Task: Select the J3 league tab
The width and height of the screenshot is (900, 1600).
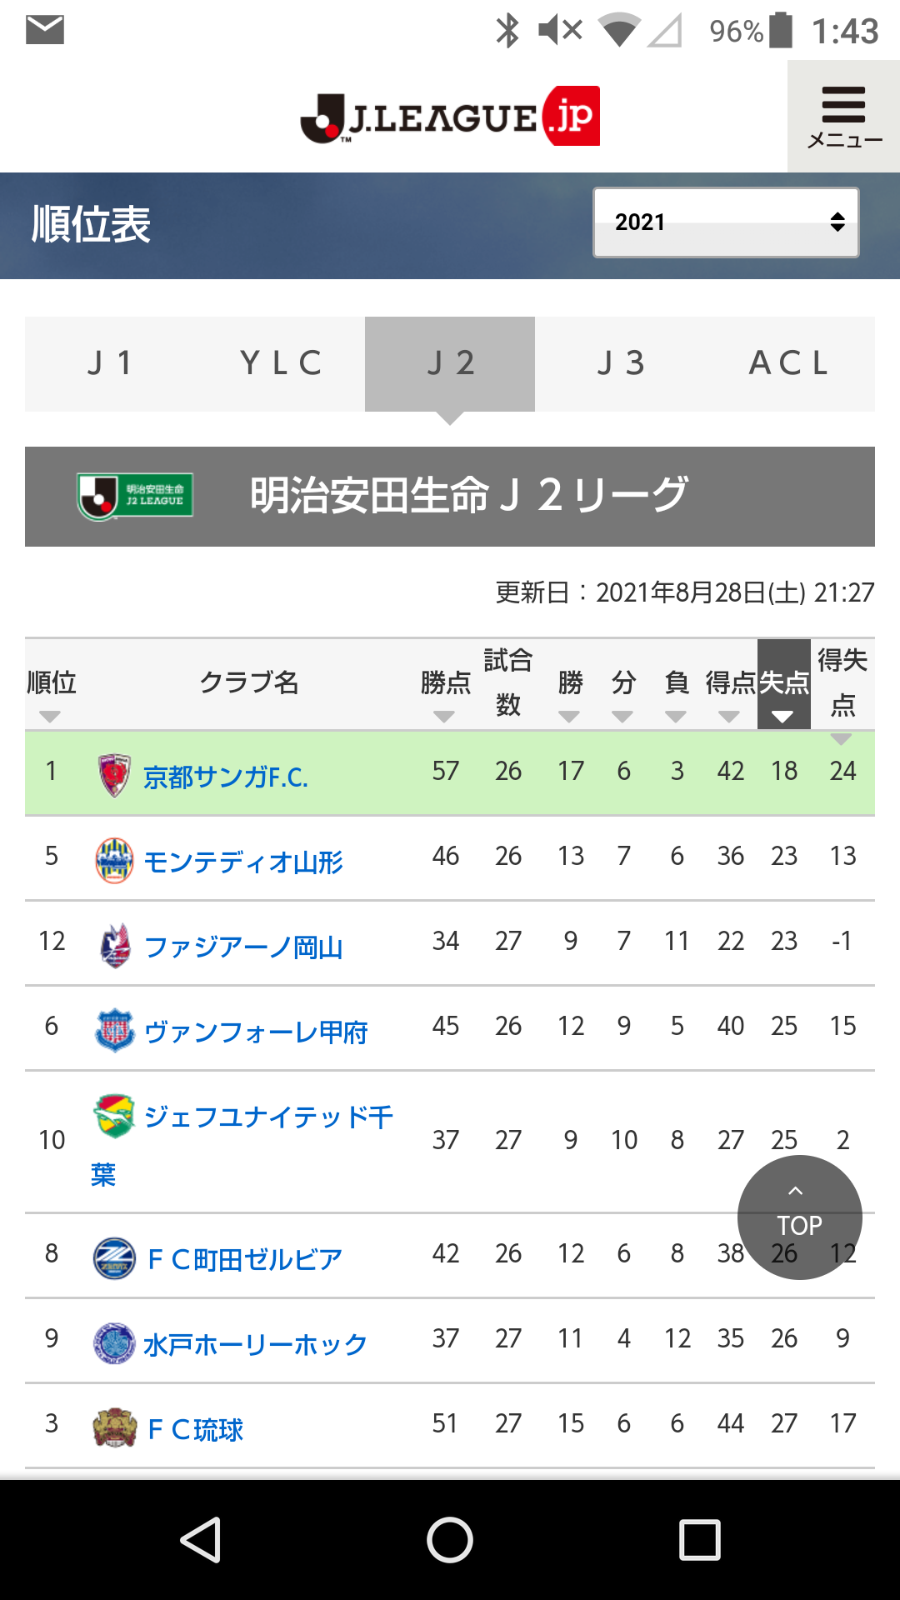Action: 620,364
